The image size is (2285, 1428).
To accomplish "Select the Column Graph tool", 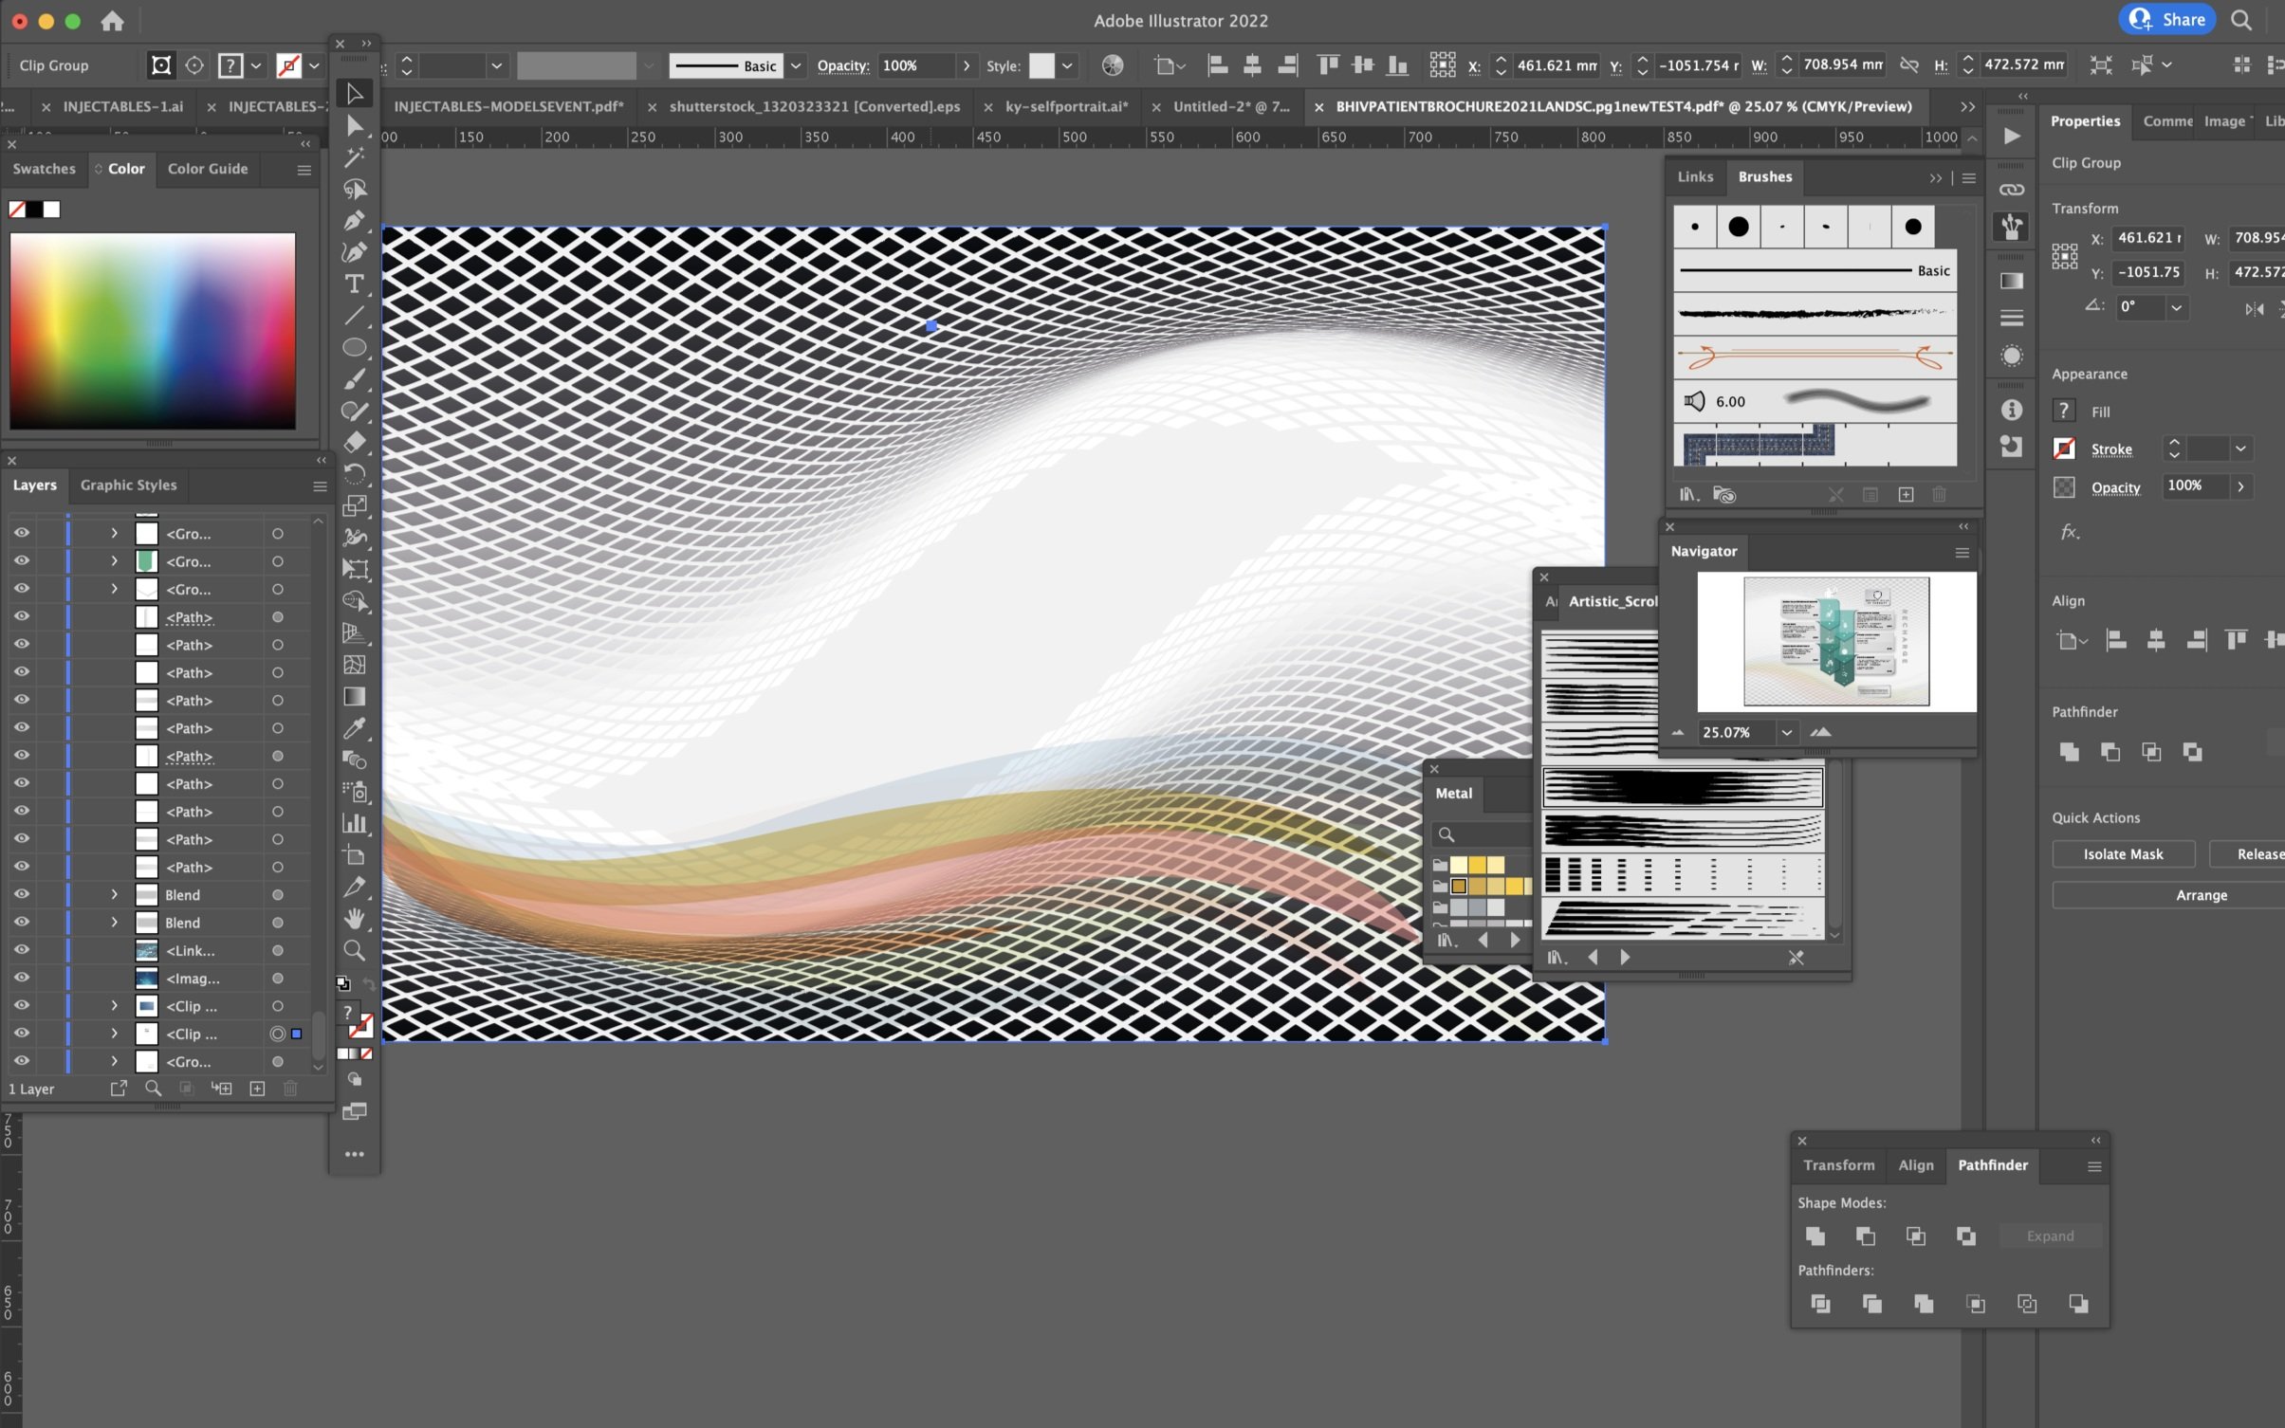I will pyautogui.click(x=354, y=823).
